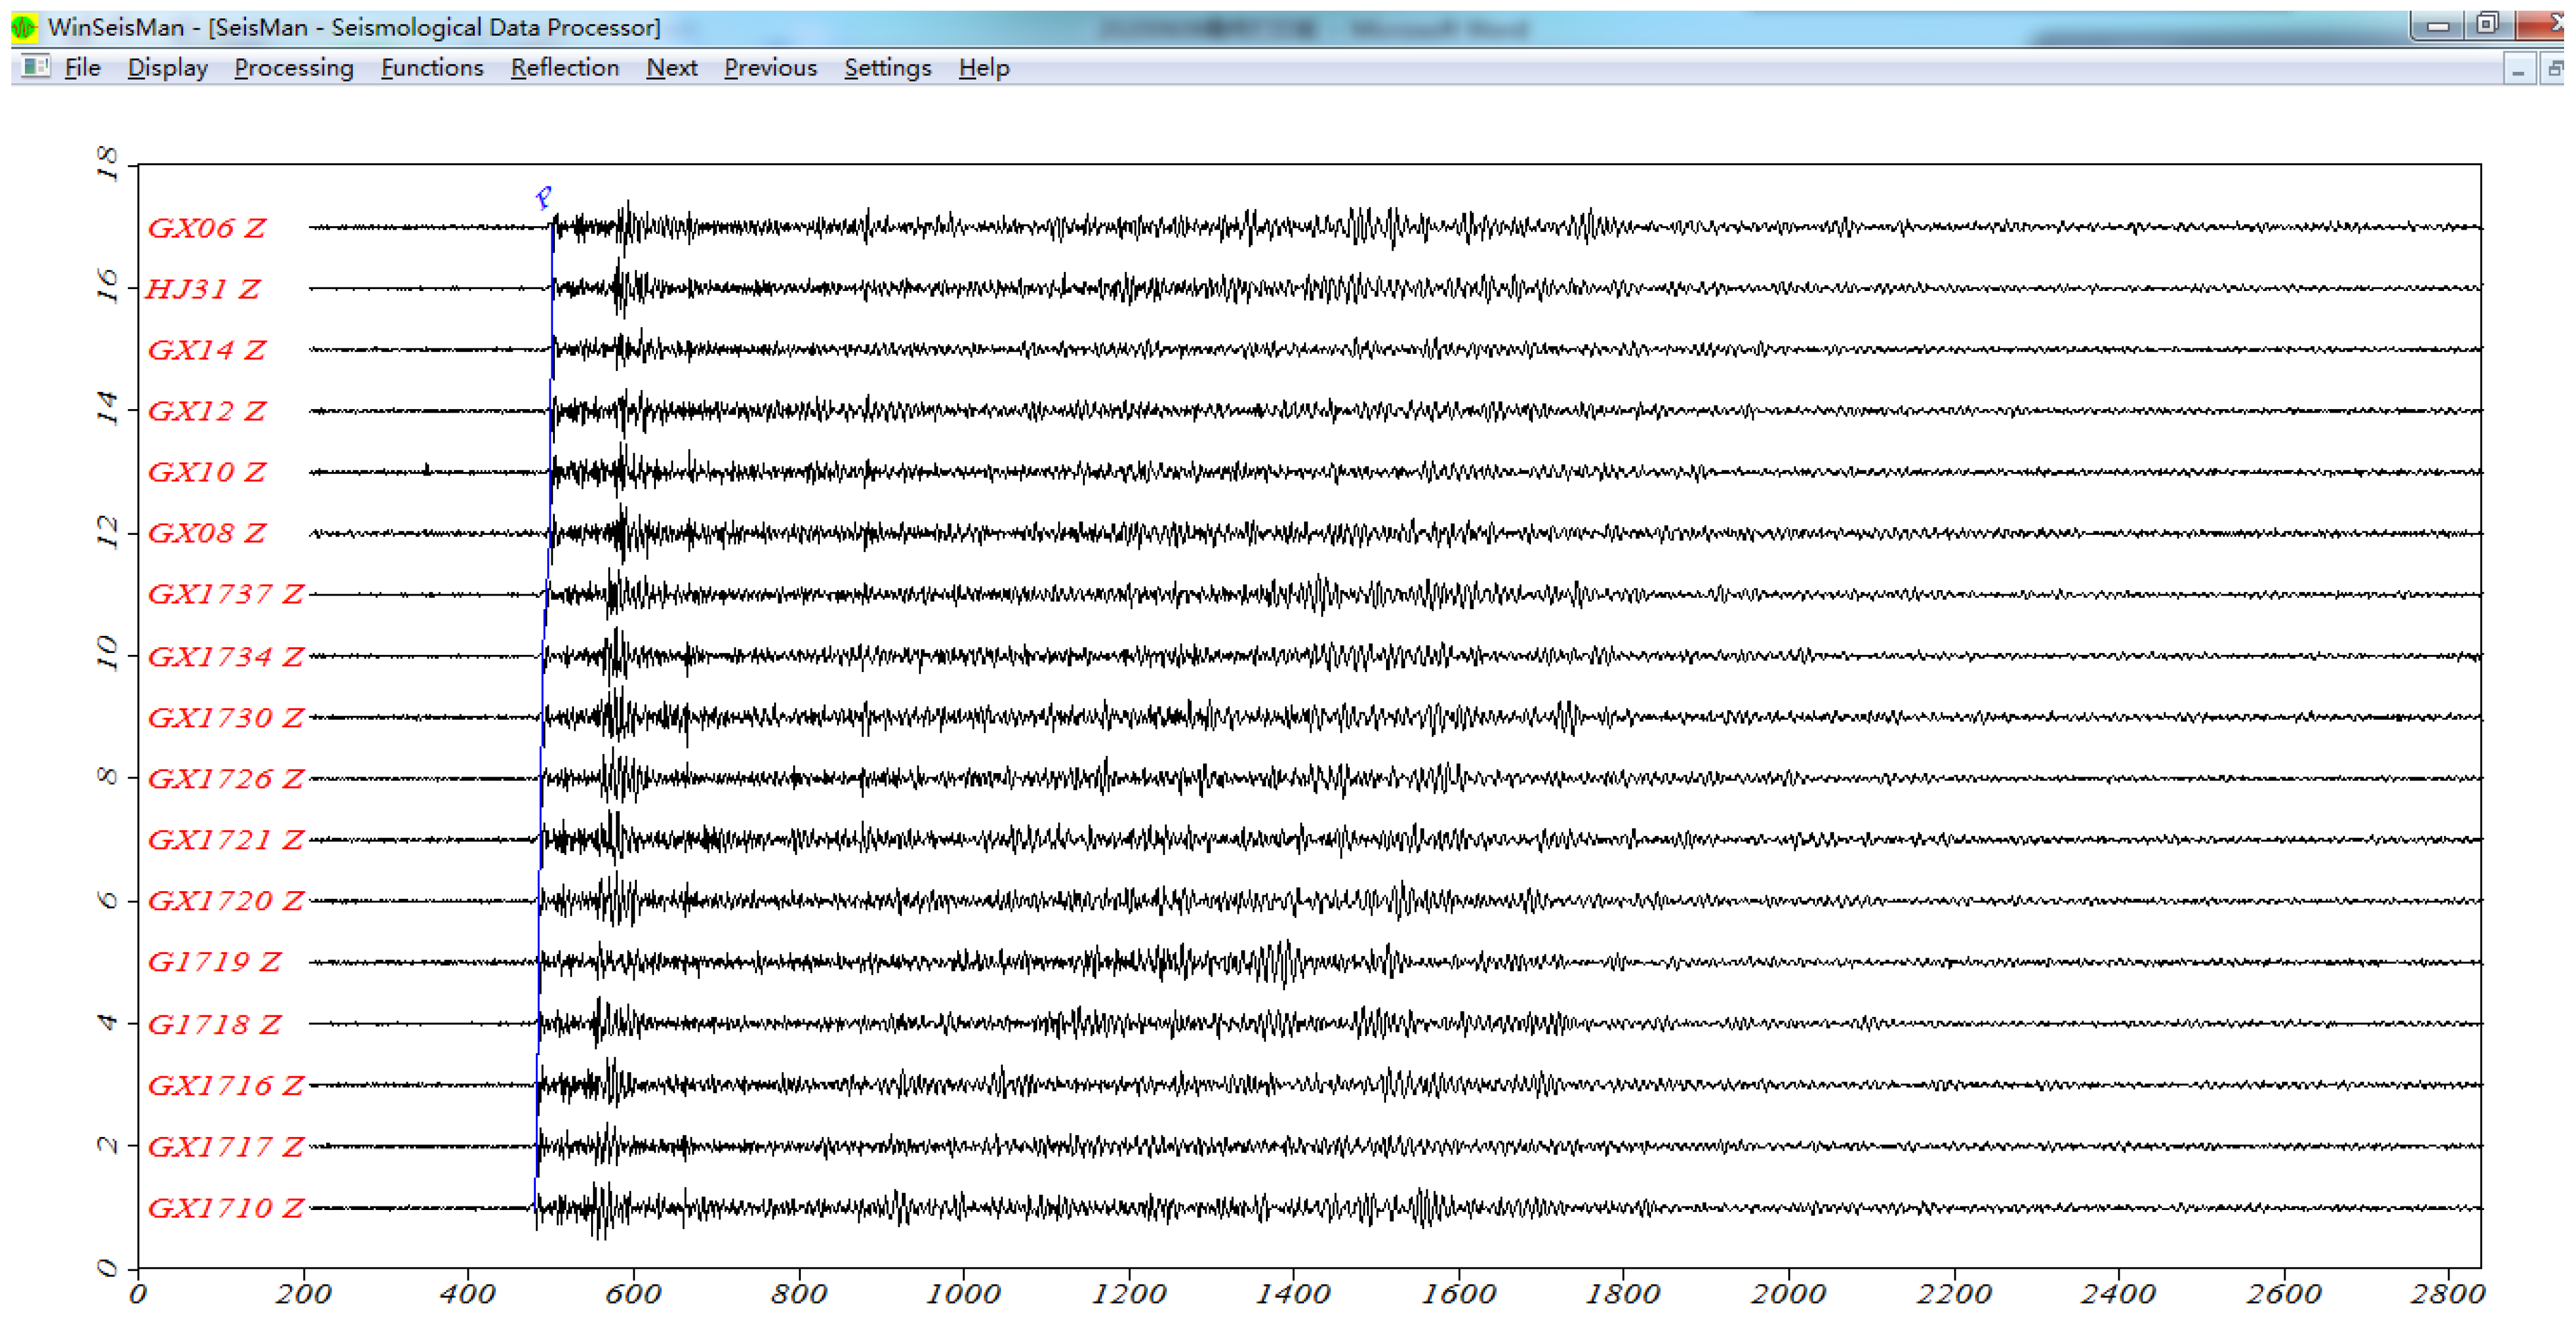2576x1324 pixels.
Task: Open the Processing menu
Action: point(293,68)
